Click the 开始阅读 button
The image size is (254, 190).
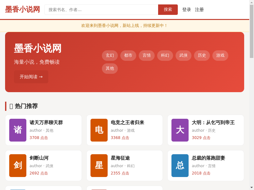[31, 77]
